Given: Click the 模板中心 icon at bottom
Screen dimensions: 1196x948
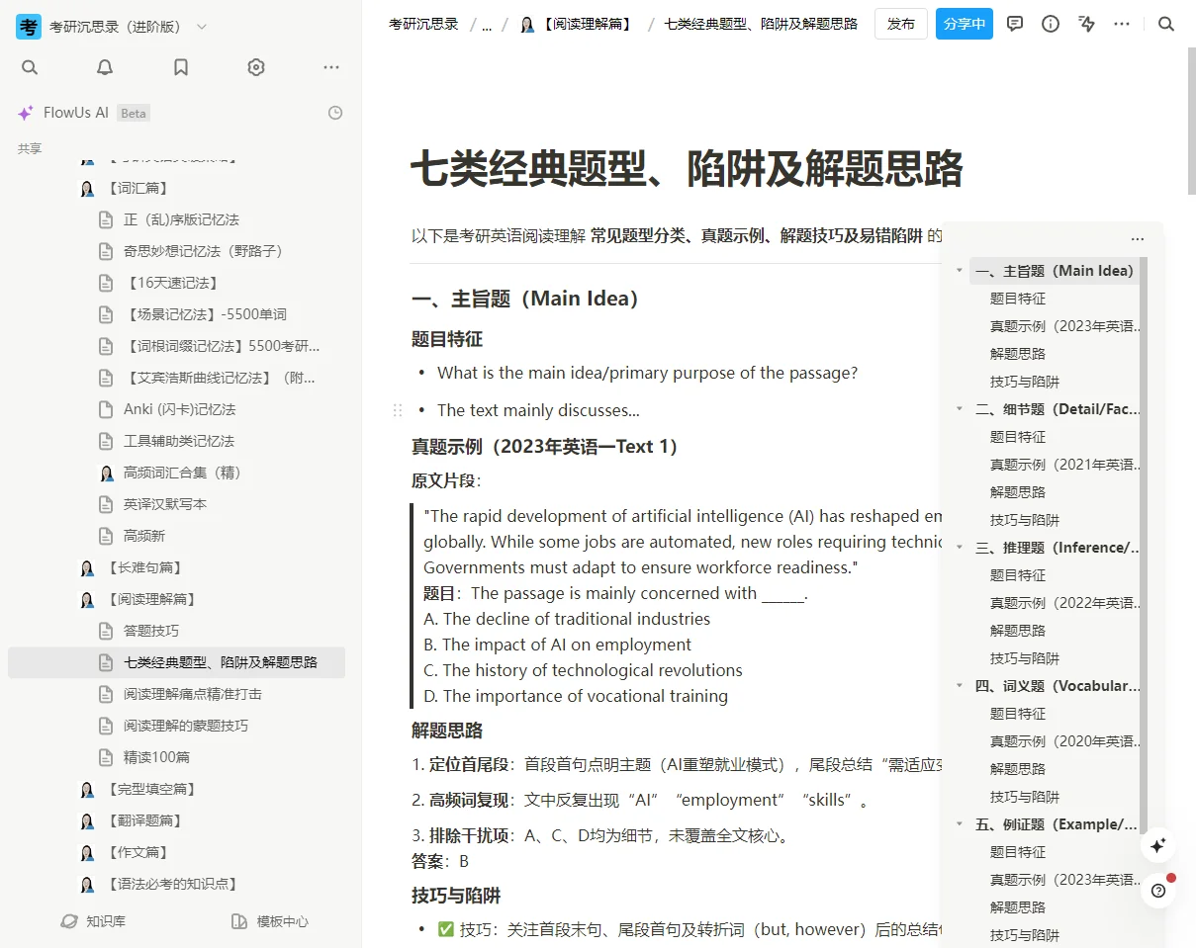Looking at the screenshot, I should click(x=238, y=921).
